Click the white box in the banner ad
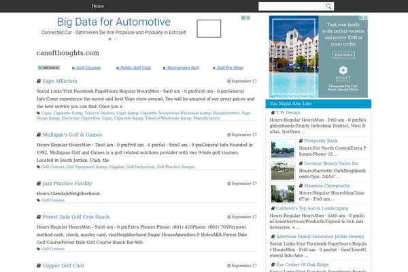 [x=209, y=29]
